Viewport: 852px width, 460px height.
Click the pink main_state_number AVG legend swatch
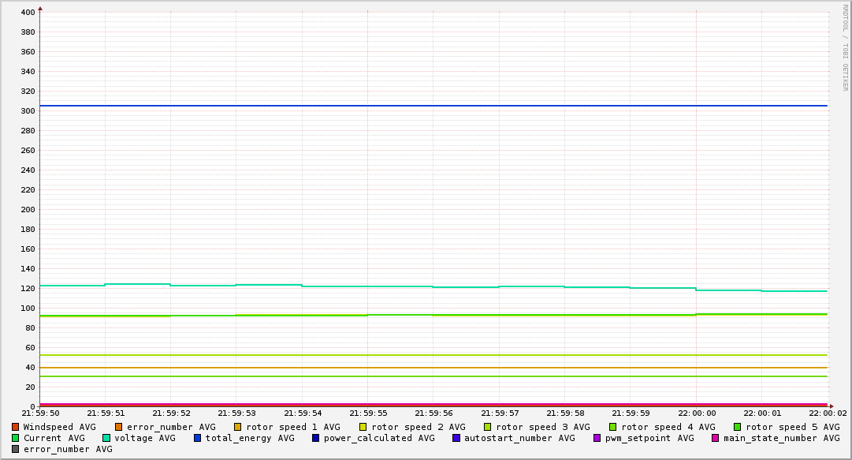tap(716, 438)
